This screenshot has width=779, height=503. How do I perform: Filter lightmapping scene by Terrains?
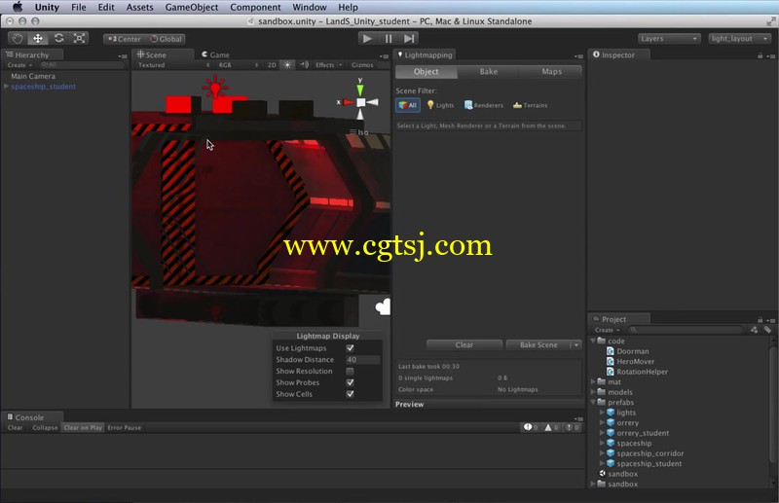530,105
